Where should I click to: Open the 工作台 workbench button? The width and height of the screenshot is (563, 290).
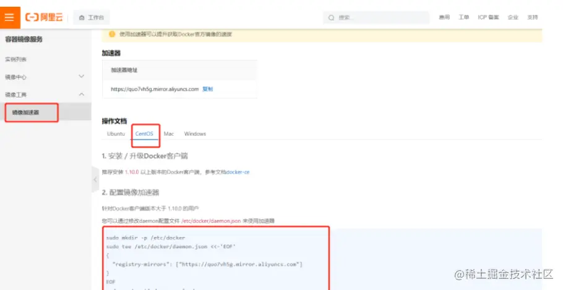[91, 17]
